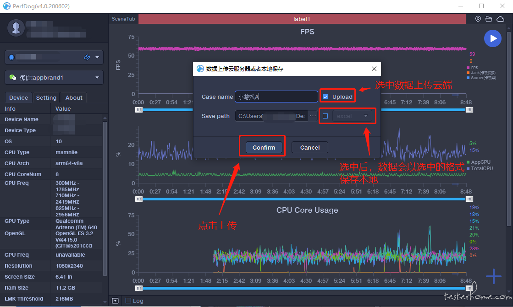The image size is (513, 307).
Task: Click scroll-down arrow of info panel
Action: [x=105, y=302]
